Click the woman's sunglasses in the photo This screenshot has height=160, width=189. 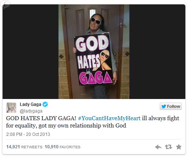click(96, 21)
